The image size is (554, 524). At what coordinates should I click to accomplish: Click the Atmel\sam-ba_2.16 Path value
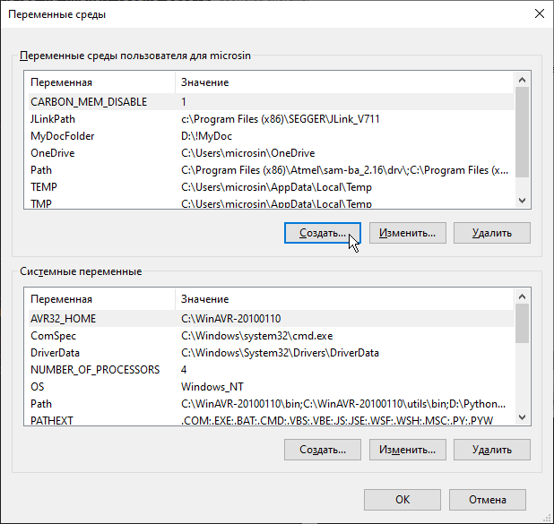(344, 170)
